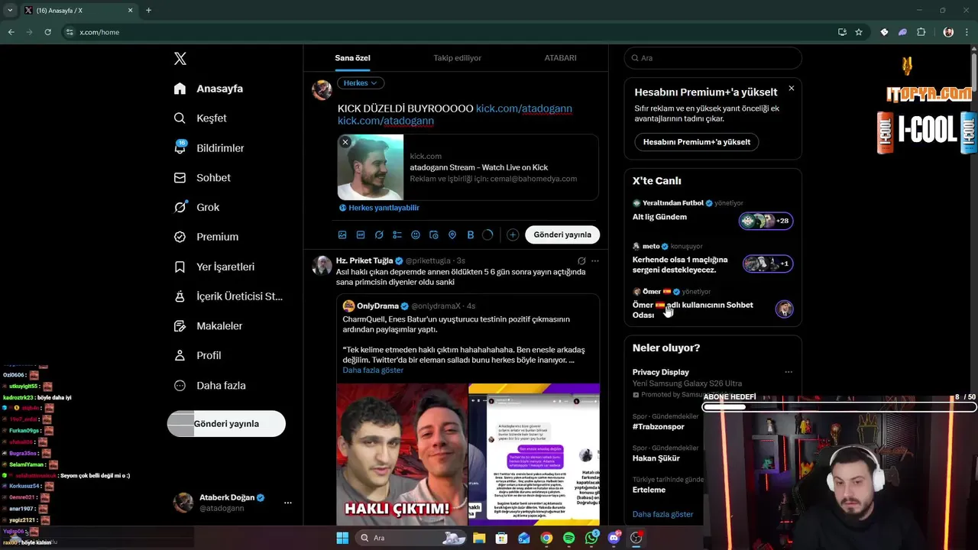Expand the Herkes audience dropdown
Viewport: 978px width, 550px height.
click(361, 82)
